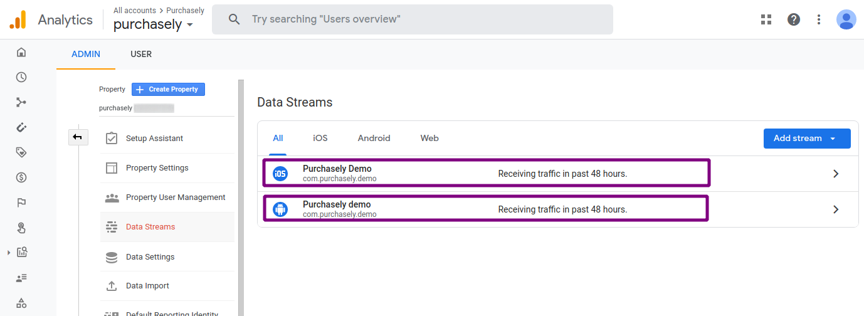Open the purchasely account selector dropdown
Screen dimensions: 864x316
(154, 25)
